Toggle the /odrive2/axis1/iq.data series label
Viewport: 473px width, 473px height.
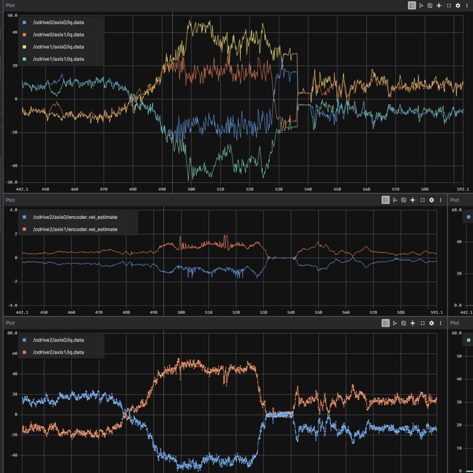coord(59,352)
